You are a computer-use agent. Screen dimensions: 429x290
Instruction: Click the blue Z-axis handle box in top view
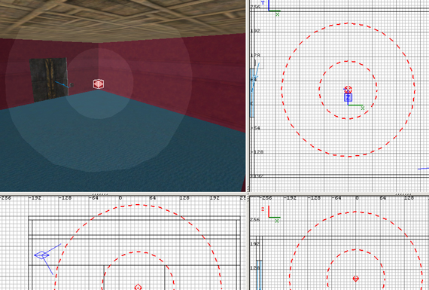[x=348, y=97]
